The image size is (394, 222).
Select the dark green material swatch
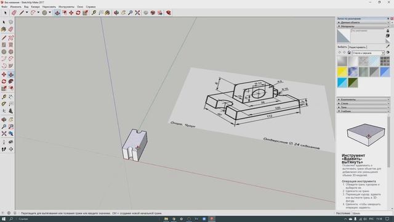click(353, 83)
